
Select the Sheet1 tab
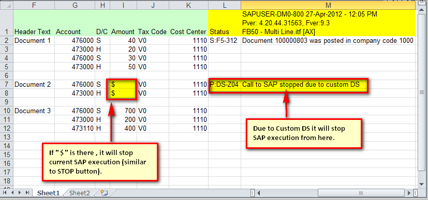point(48,193)
